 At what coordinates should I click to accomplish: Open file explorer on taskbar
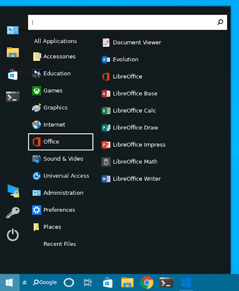pyautogui.click(x=127, y=283)
